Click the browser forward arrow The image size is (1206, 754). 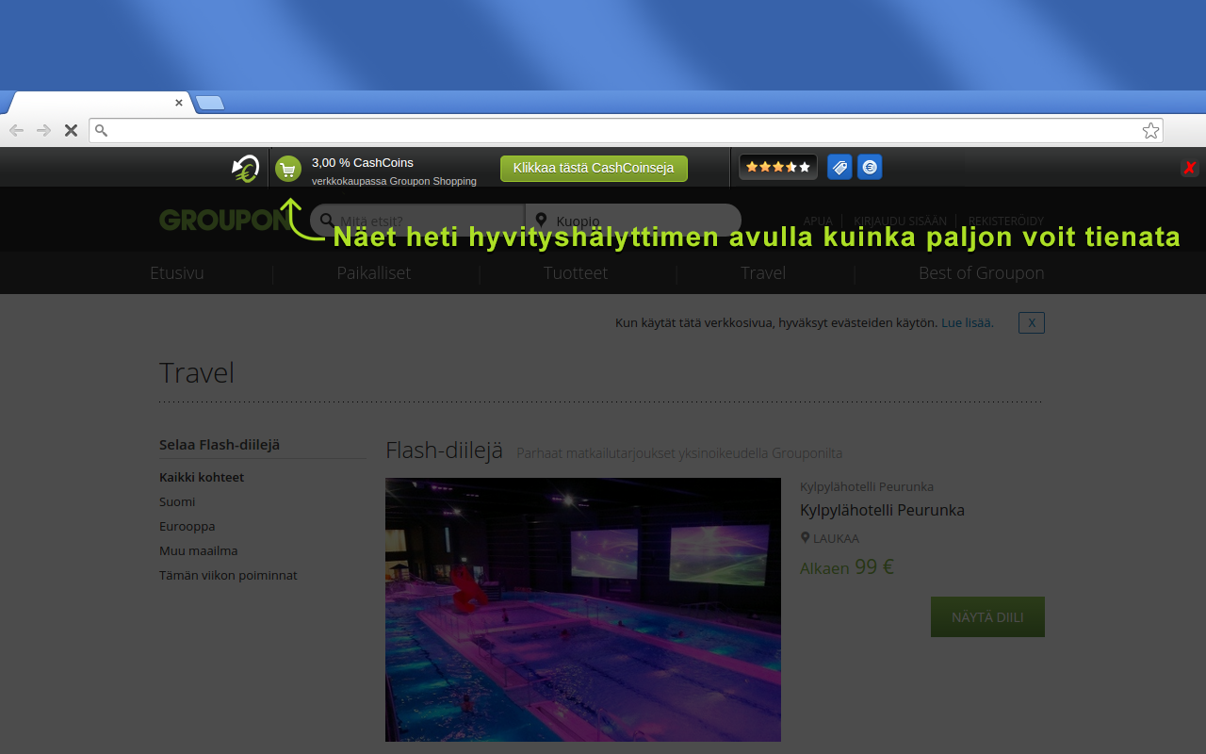[x=43, y=130]
